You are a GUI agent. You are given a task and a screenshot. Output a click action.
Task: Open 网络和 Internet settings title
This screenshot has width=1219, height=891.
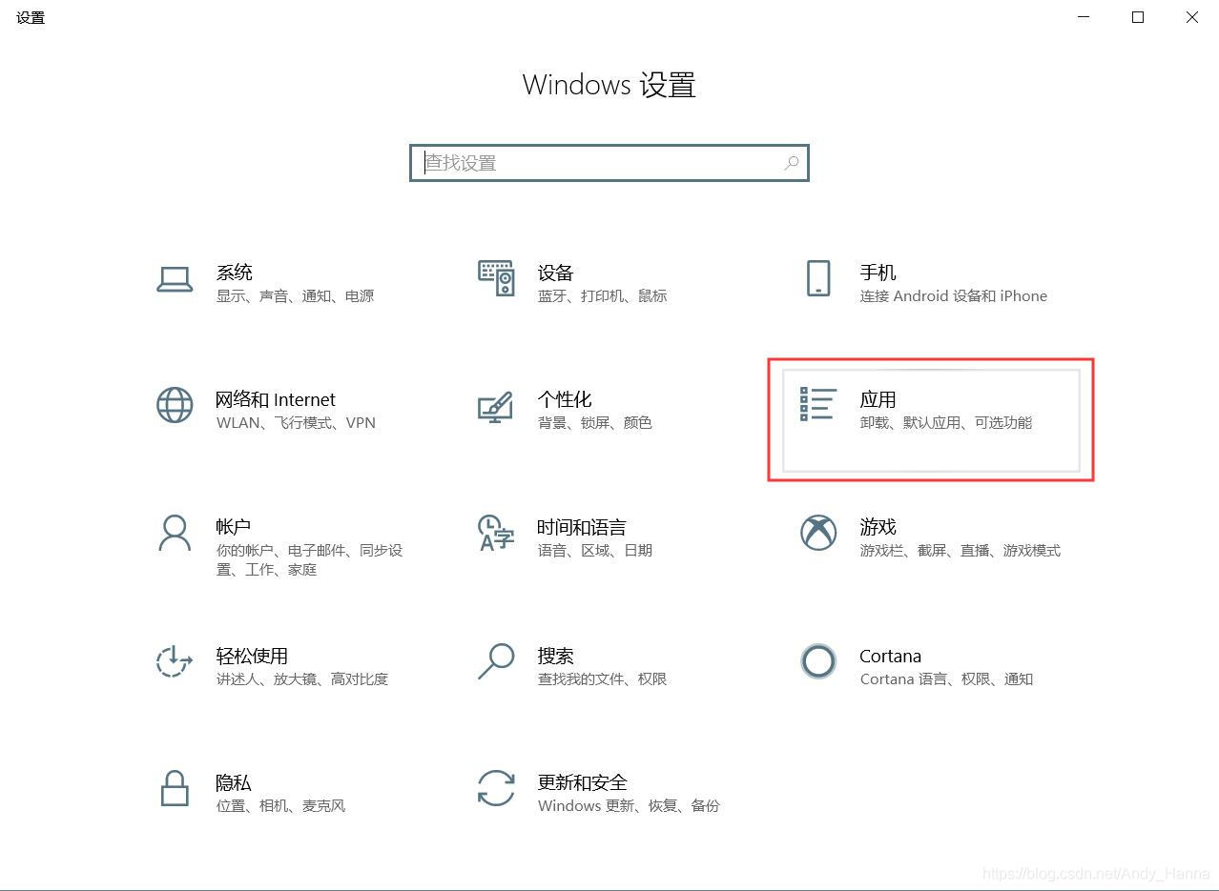(276, 399)
